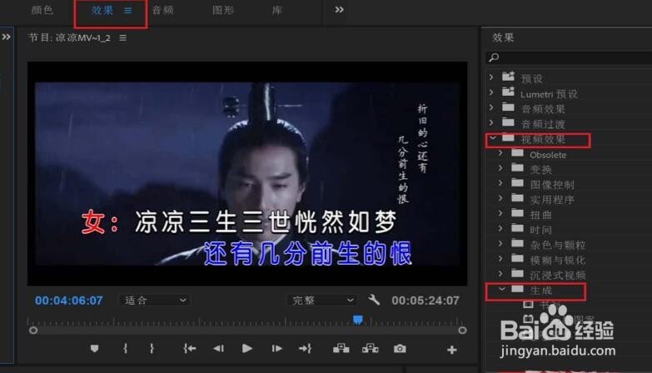Click the sequence duration 00:05:24:07
The image size is (652, 373).
click(x=426, y=301)
